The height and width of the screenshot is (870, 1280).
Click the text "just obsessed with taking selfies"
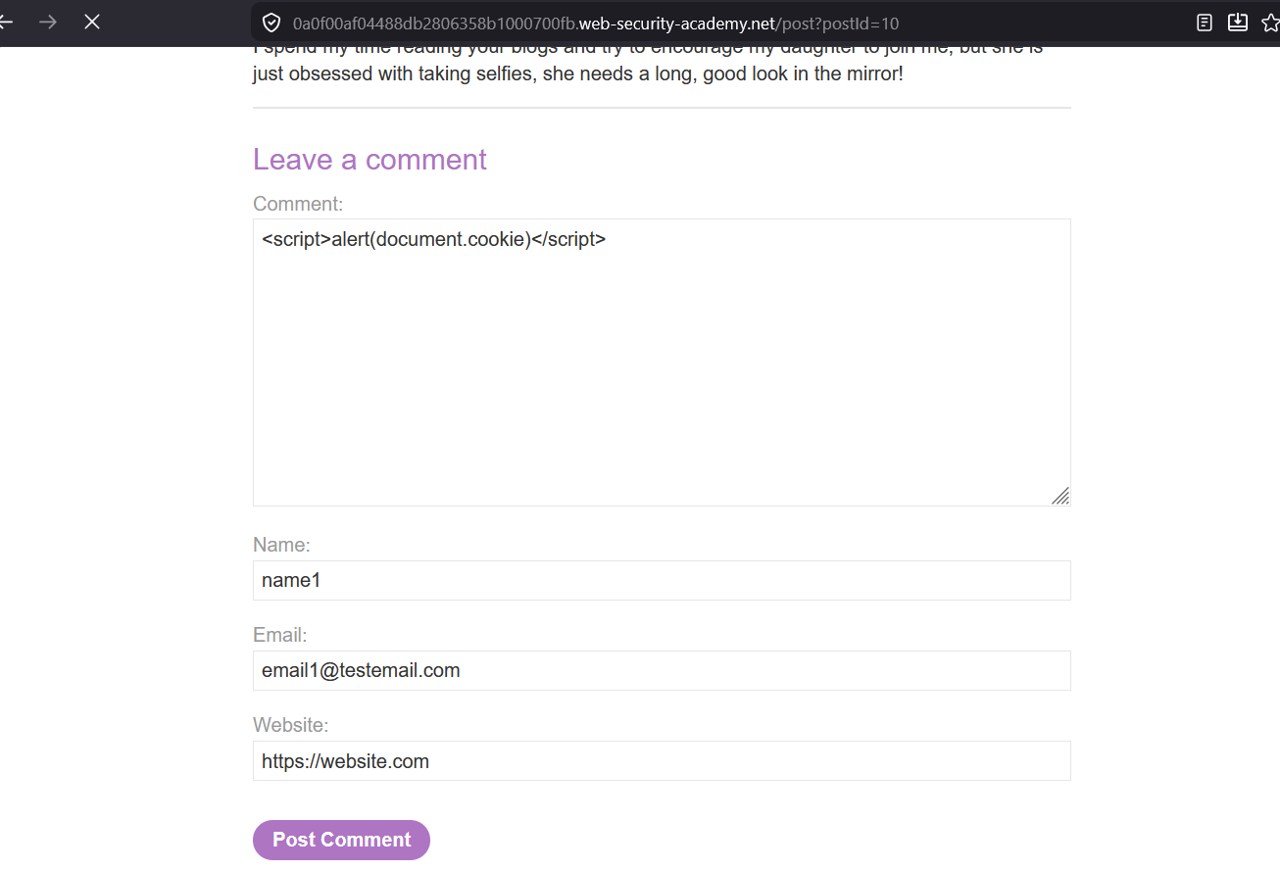click(391, 73)
